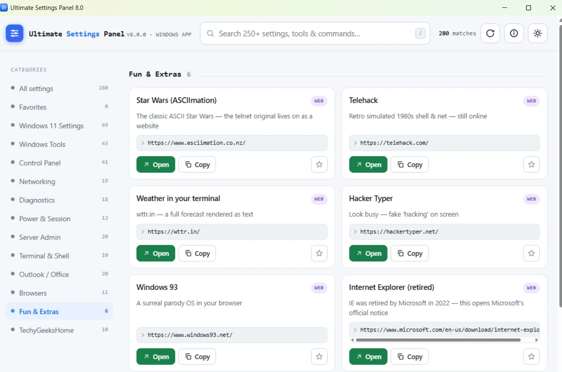Open Hacker Typer website
Viewport: 562px width, 372px height.
tap(368, 253)
